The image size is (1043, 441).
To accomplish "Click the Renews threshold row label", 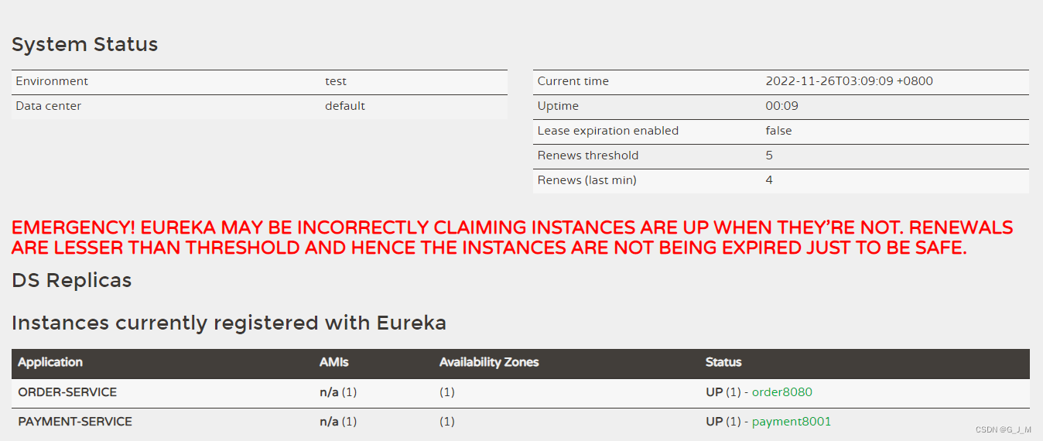I will pyautogui.click(x=588, y=156).
